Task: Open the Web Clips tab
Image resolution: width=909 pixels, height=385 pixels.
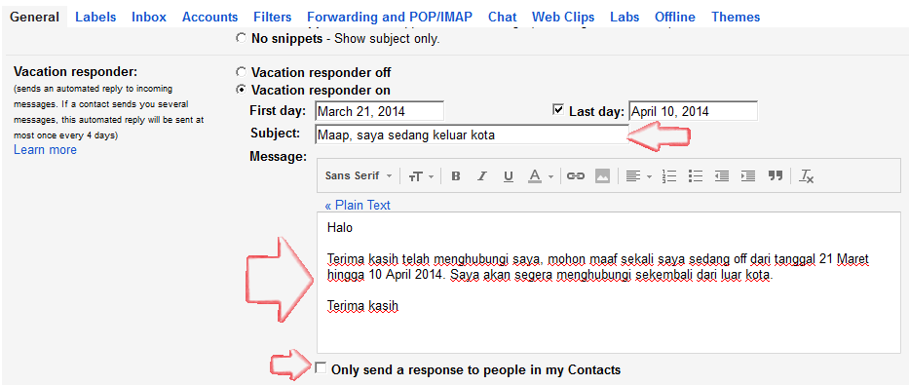Action: 563,18
